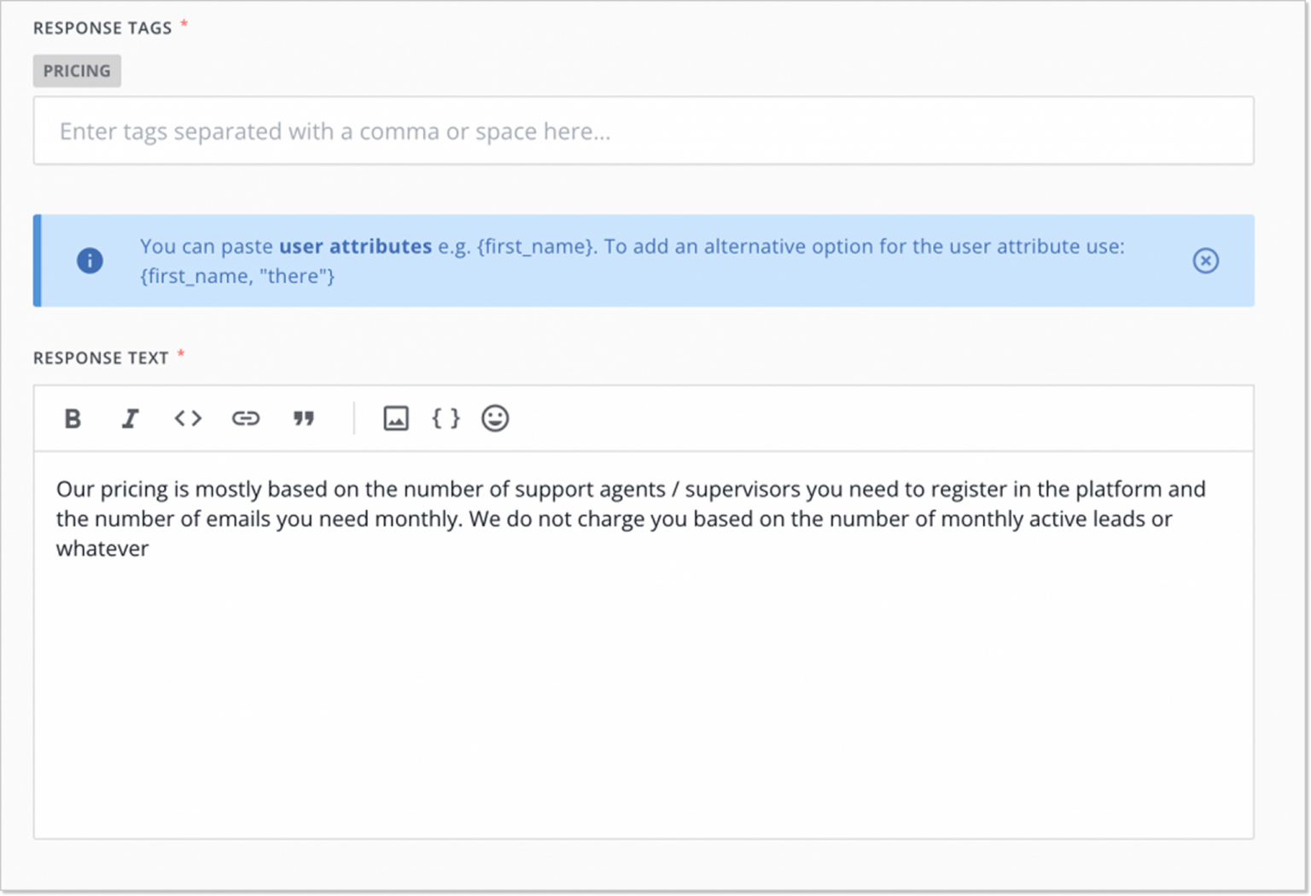Add a blockquote with the quote icon
This screenshot has width=1311, height=896.
304,418
